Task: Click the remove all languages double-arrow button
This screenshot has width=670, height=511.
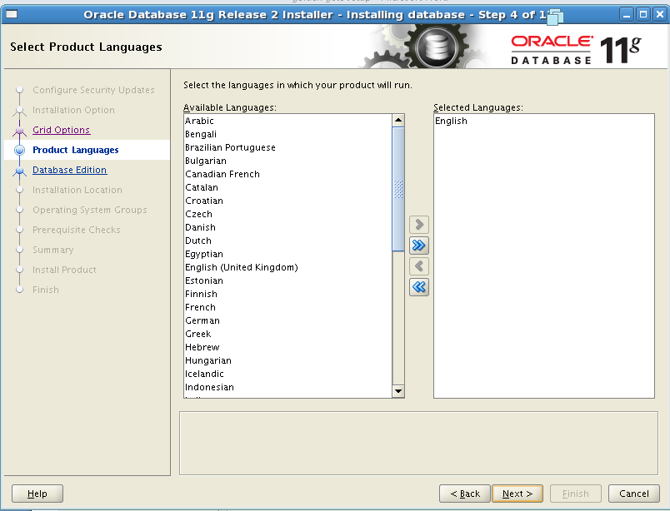Action: click(418, 287)
